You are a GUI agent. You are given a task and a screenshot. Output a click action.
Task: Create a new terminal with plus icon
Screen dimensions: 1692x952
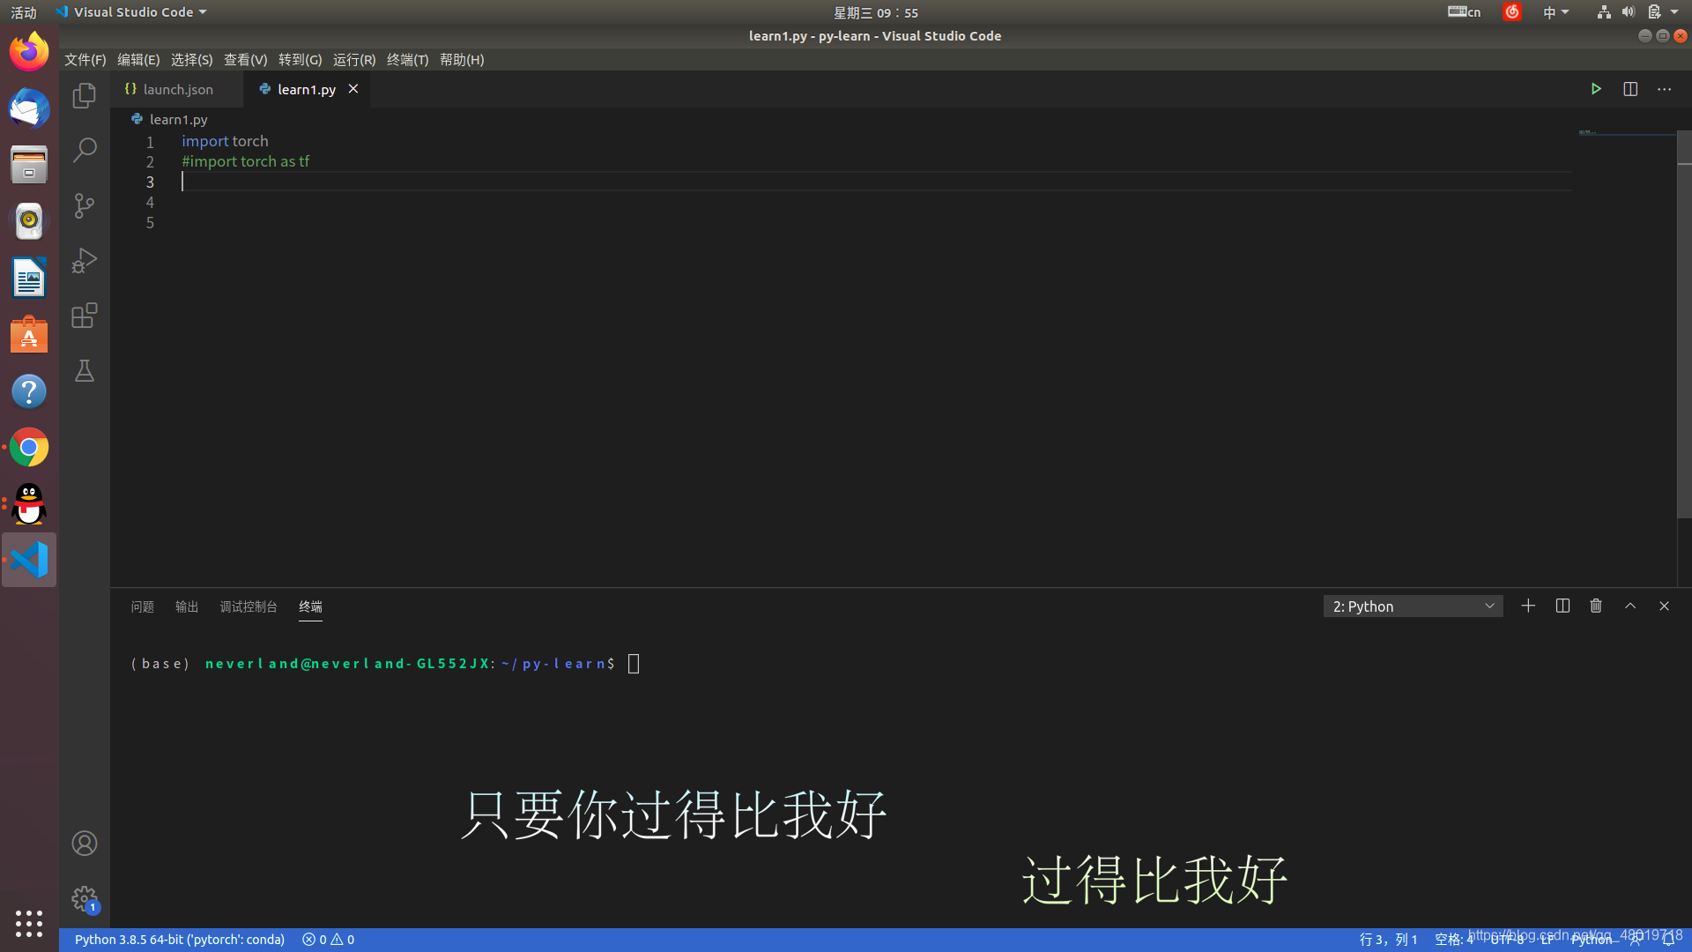pos(1528,606)
